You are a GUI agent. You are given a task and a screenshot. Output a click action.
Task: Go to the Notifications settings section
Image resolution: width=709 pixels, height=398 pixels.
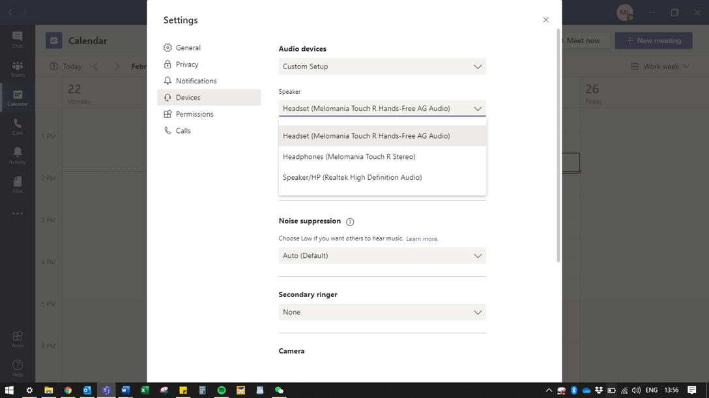(195, 81)
